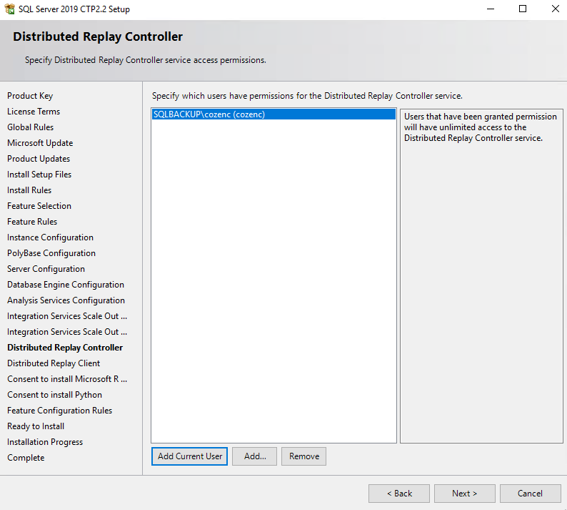The image size is (567, 510).
Task: Click Install Rules step
Action: click(x=29, y=190)
